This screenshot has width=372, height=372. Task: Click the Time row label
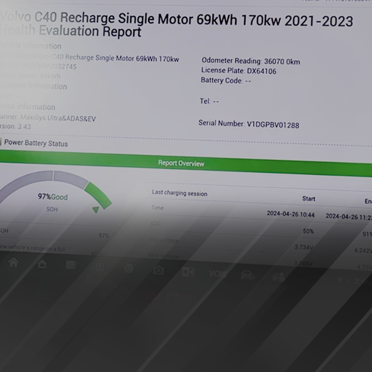[x=158, y=208]
